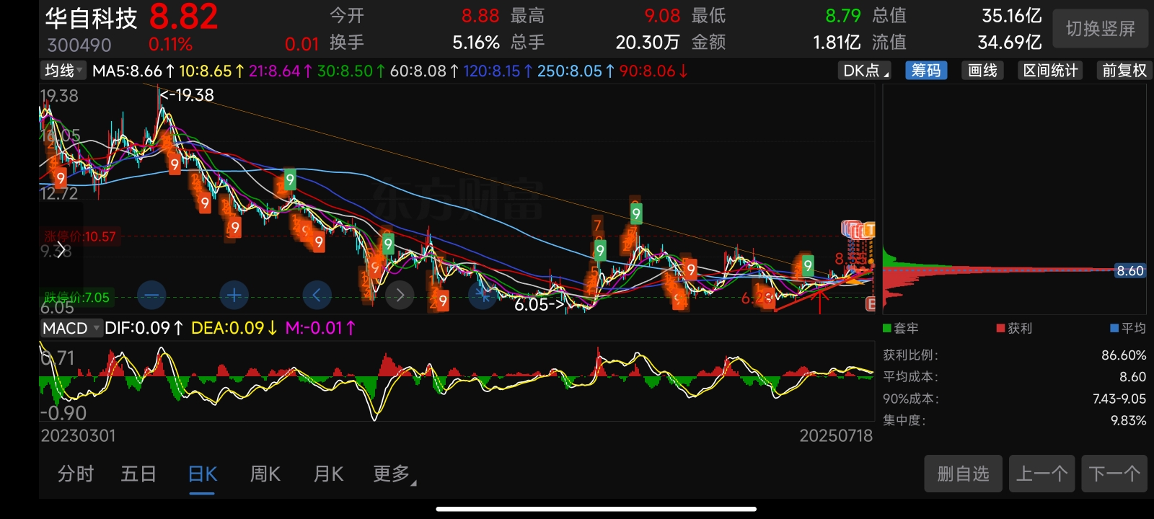Tap the start date 20230301
This screenshot has height=519, width=1154.
click(x=78, y=435)
